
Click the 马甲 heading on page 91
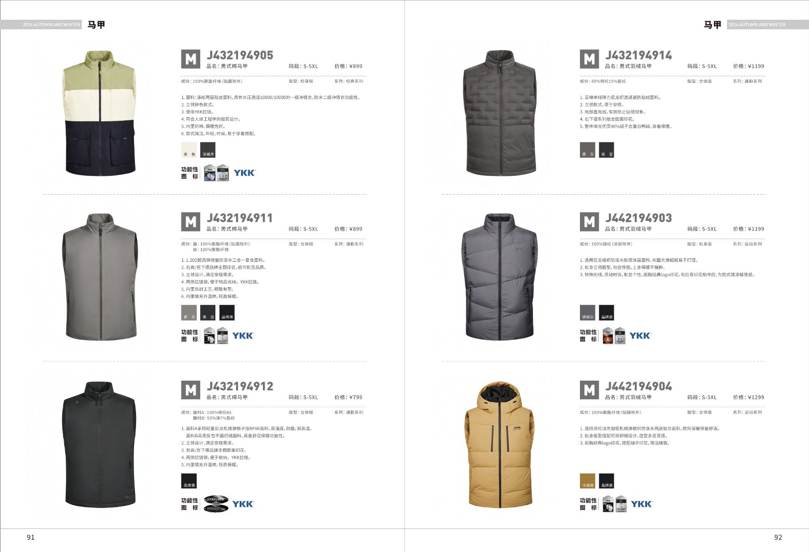(96, 24)
